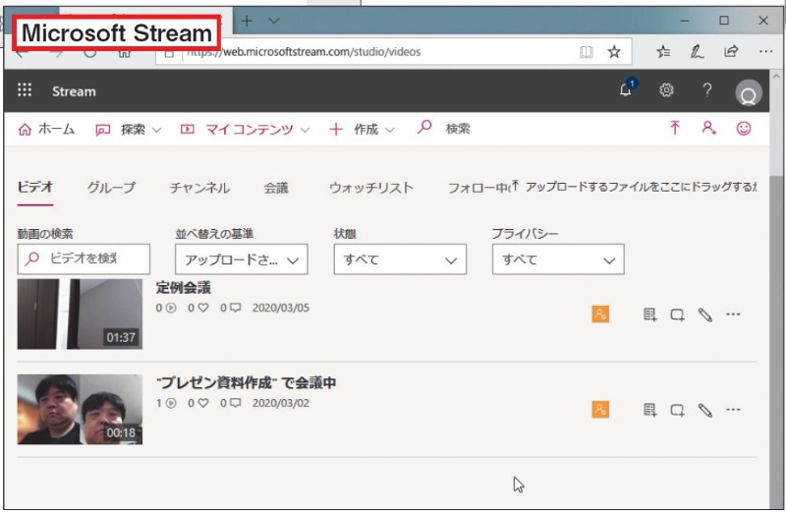Open the 定例会議 video title link
786x514 pixels.
coord(184,288)
